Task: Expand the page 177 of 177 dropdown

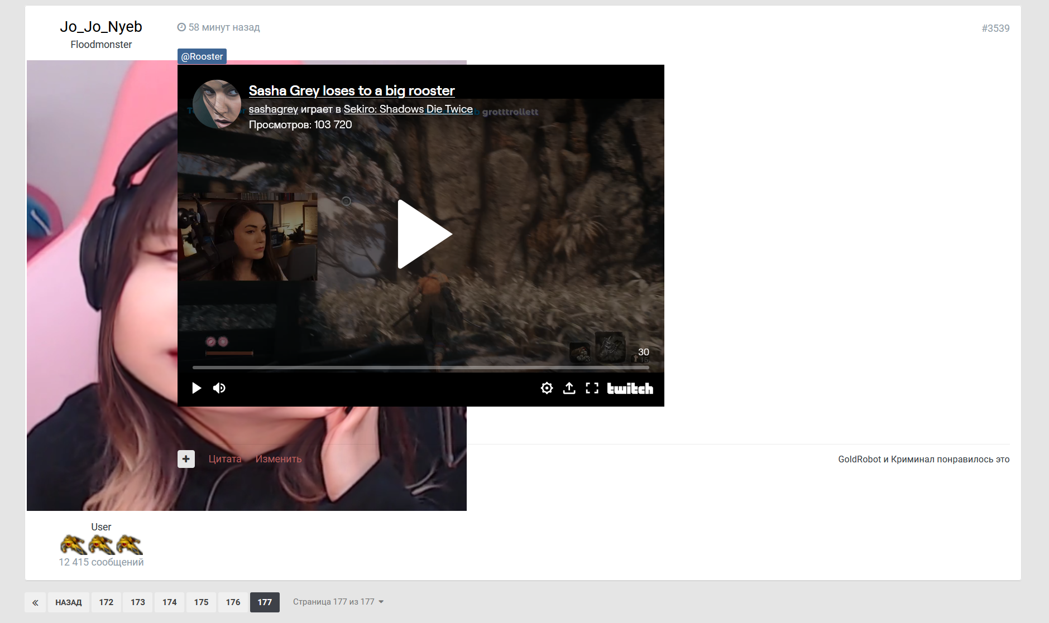Action: point(338,602)
